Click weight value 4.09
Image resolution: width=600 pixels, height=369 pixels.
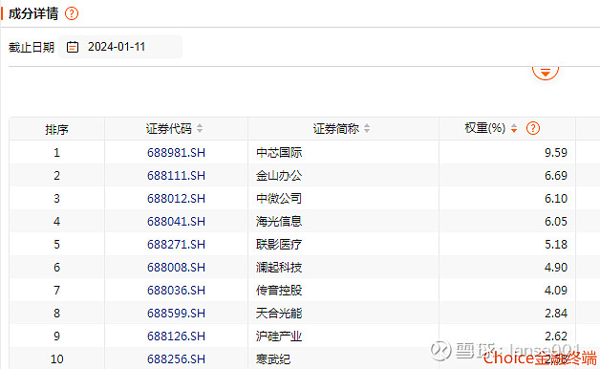point(556,291)
